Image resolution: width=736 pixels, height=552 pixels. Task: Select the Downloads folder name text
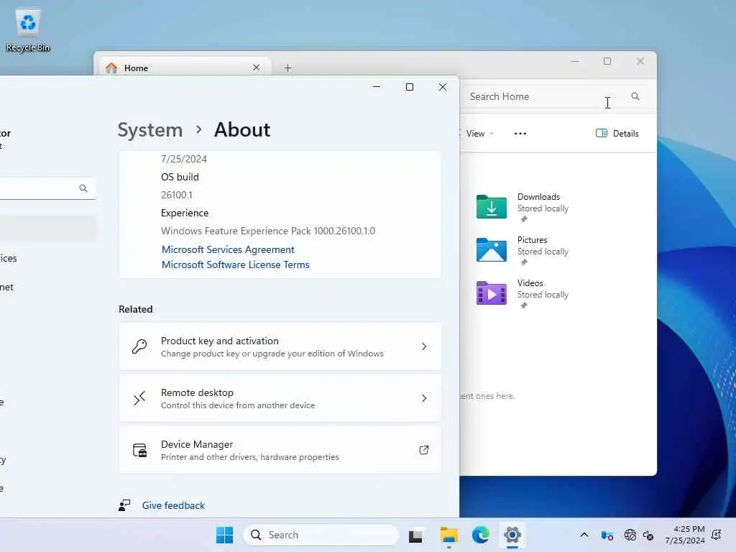tap(538, 197)
